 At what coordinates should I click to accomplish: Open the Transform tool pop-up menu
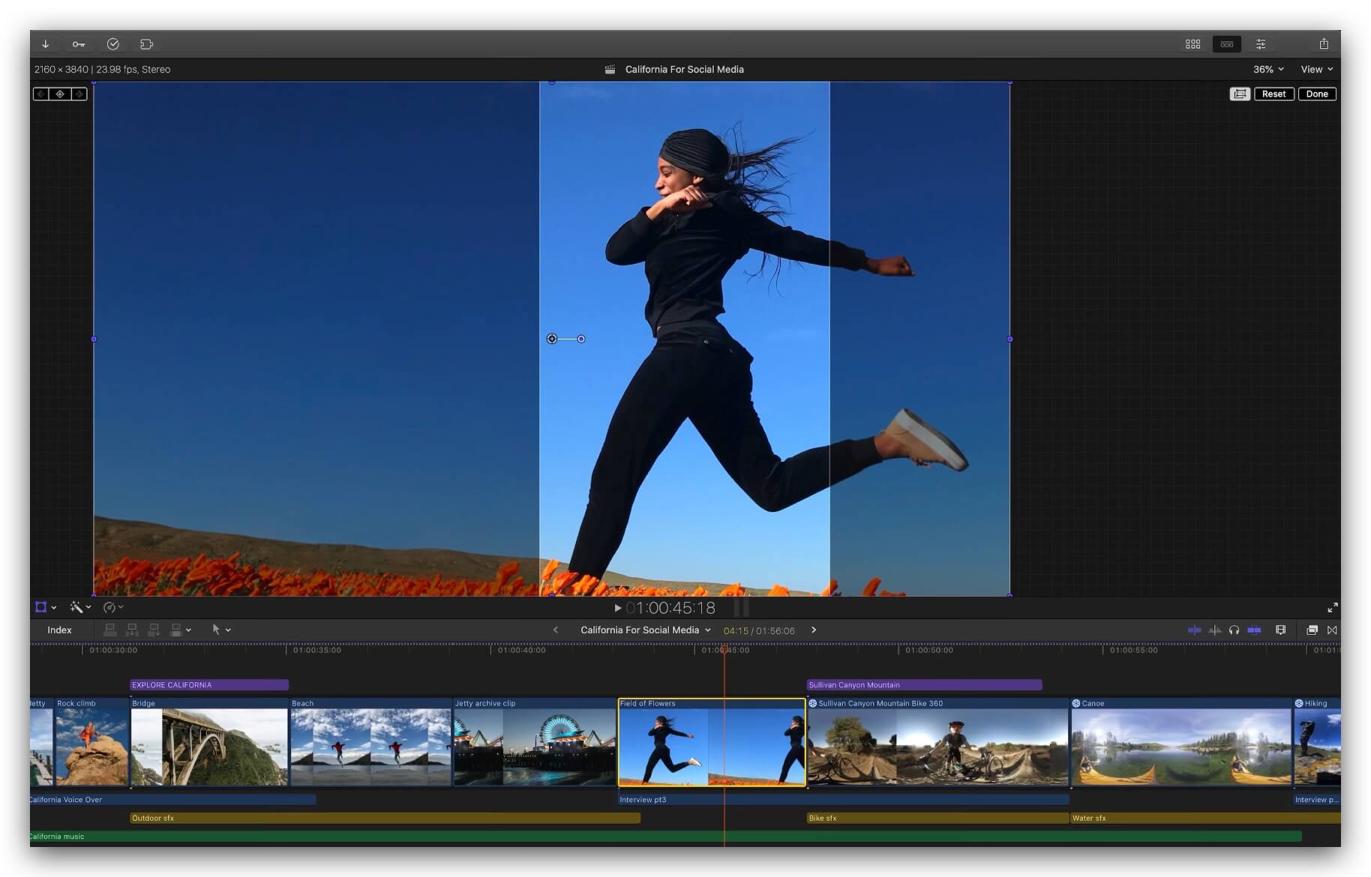(x=46, y=607)
